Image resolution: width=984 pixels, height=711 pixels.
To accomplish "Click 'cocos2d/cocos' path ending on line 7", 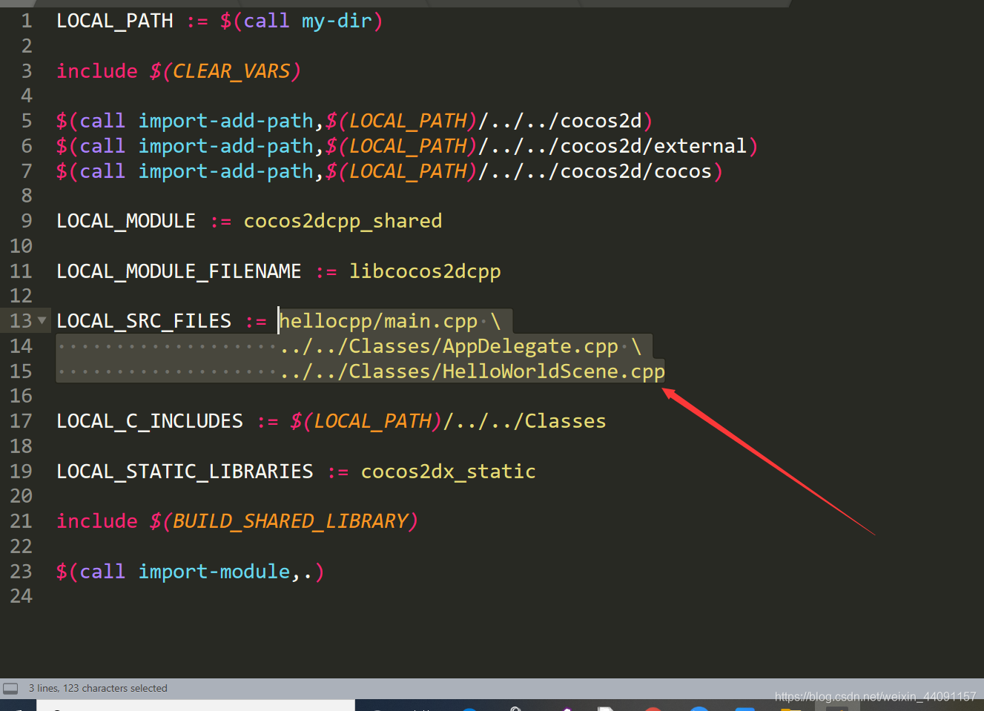I will tap(635, 171).
